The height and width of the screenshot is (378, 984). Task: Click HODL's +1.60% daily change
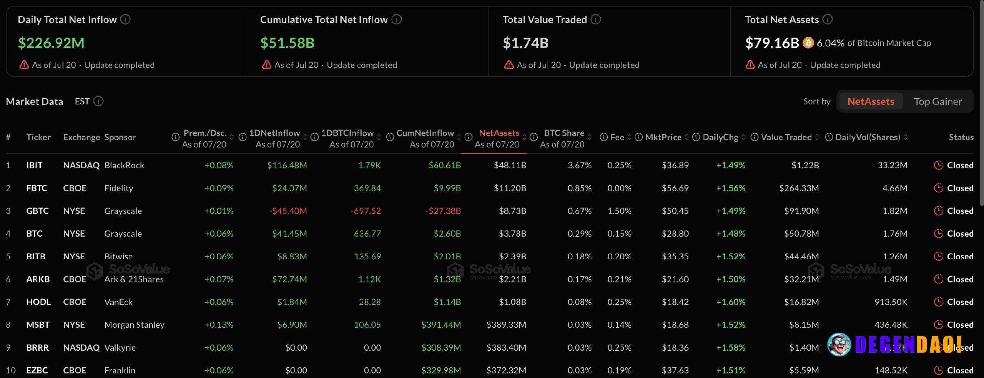click(x=731, y=302)
